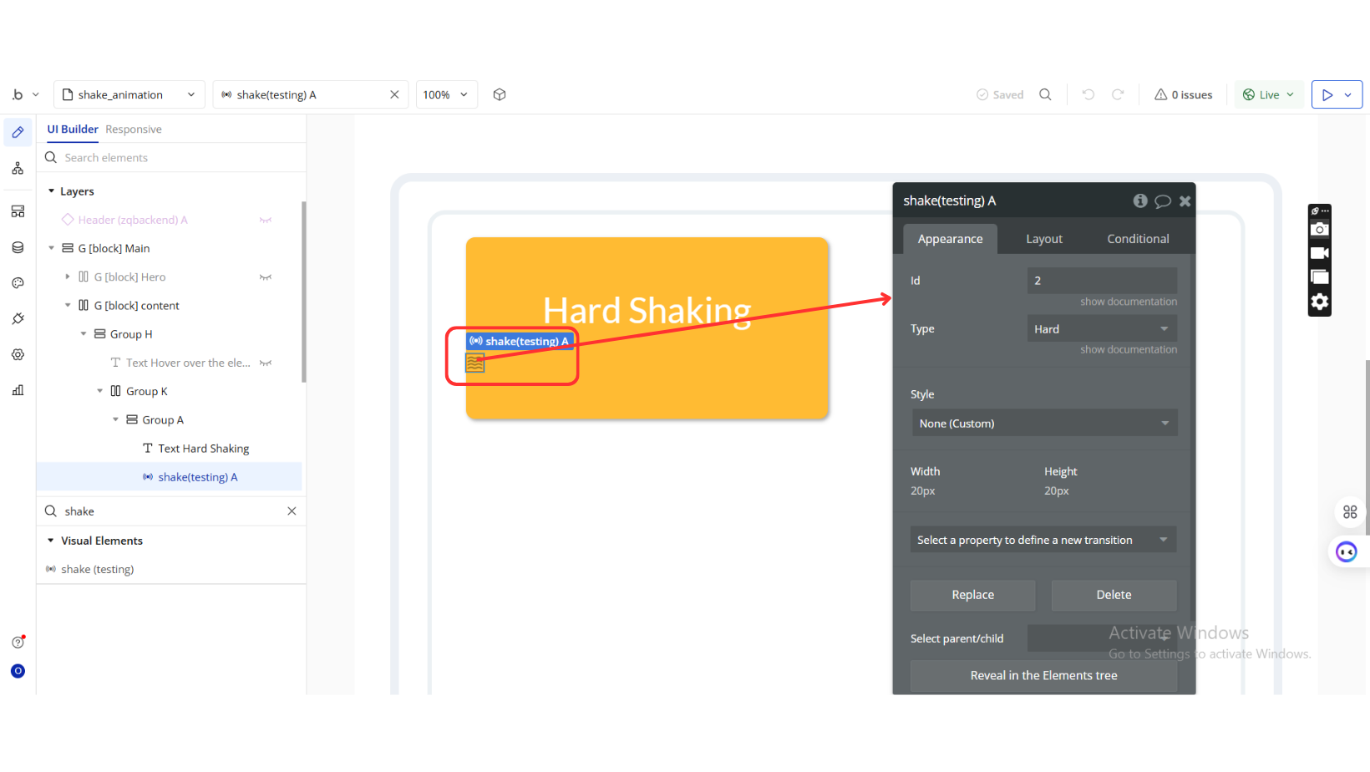This screenshot has width=1370, height=772.
Task: Toggle visibility of G [block] Hero layer
Action: pyautogui.click(x=266, y=277)
